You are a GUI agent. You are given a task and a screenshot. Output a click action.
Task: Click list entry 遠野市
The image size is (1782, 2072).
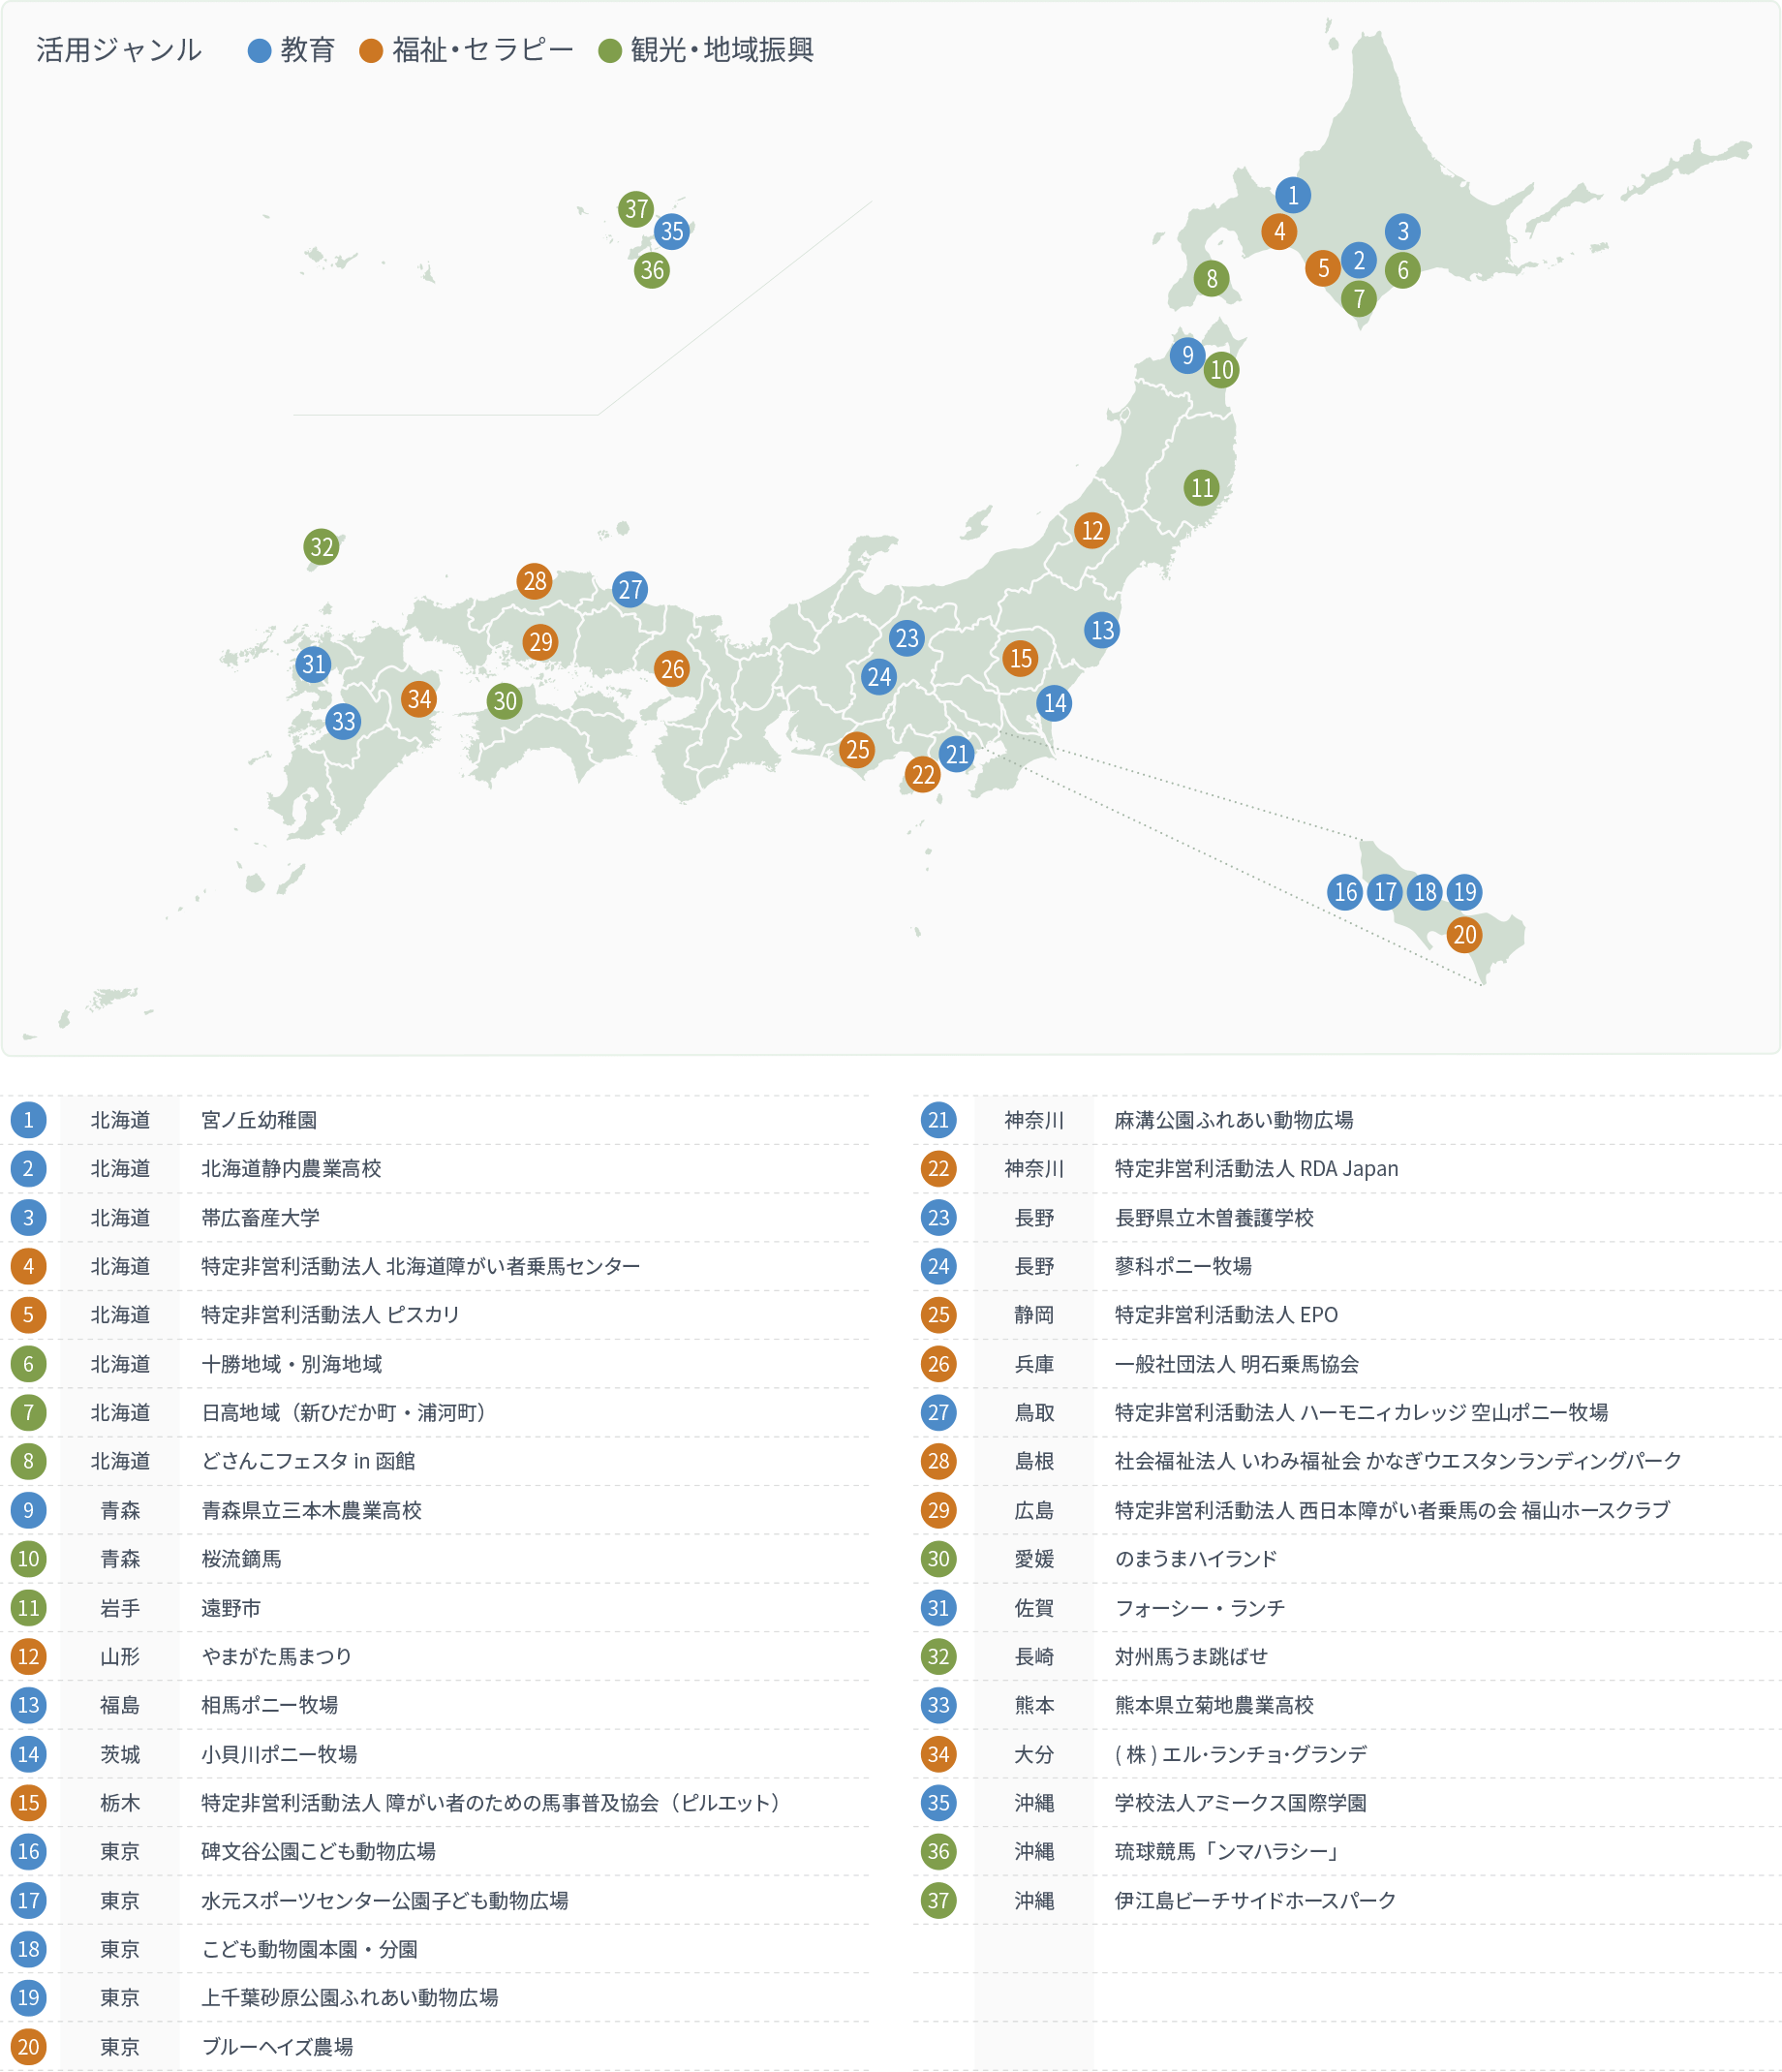(231, 1608)
